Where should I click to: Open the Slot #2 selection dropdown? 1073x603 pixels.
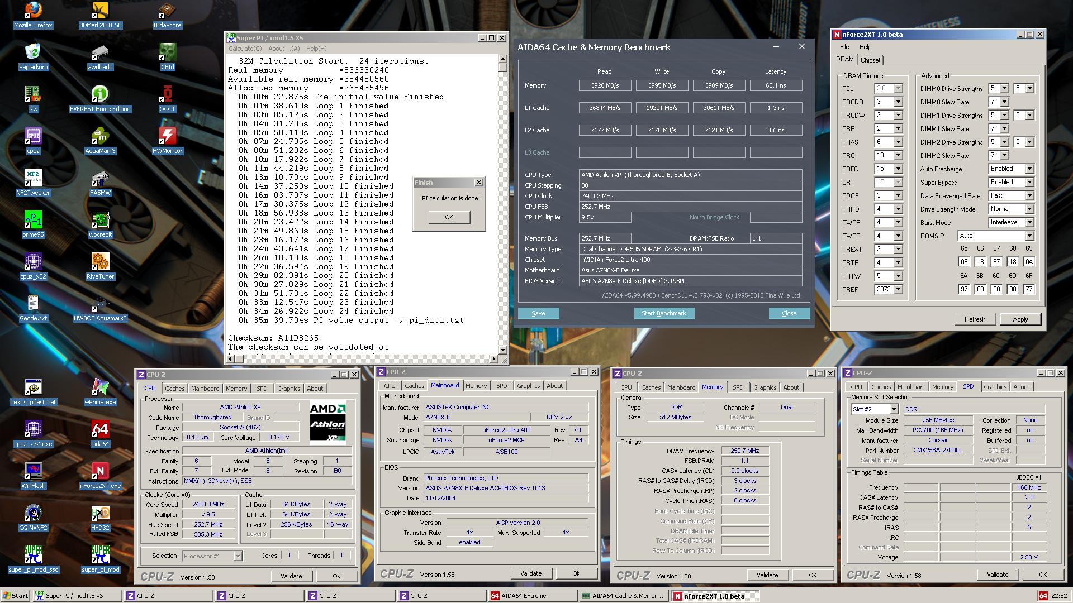tap(894, 409)
